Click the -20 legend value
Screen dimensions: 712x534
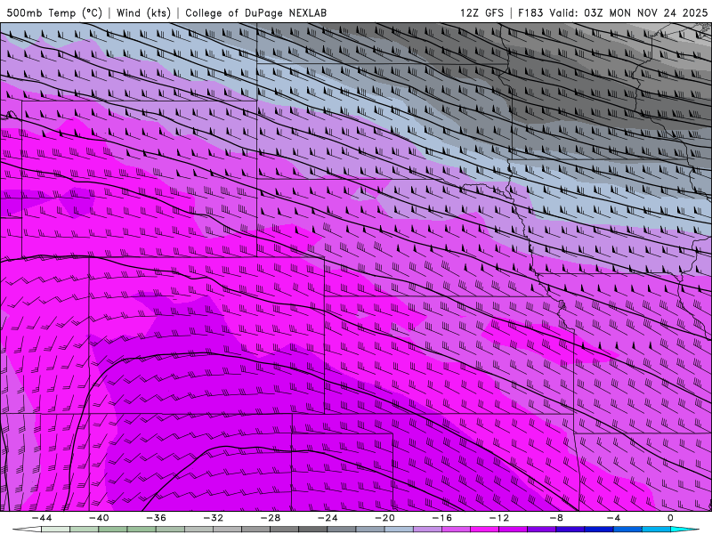tap(385, 518)
